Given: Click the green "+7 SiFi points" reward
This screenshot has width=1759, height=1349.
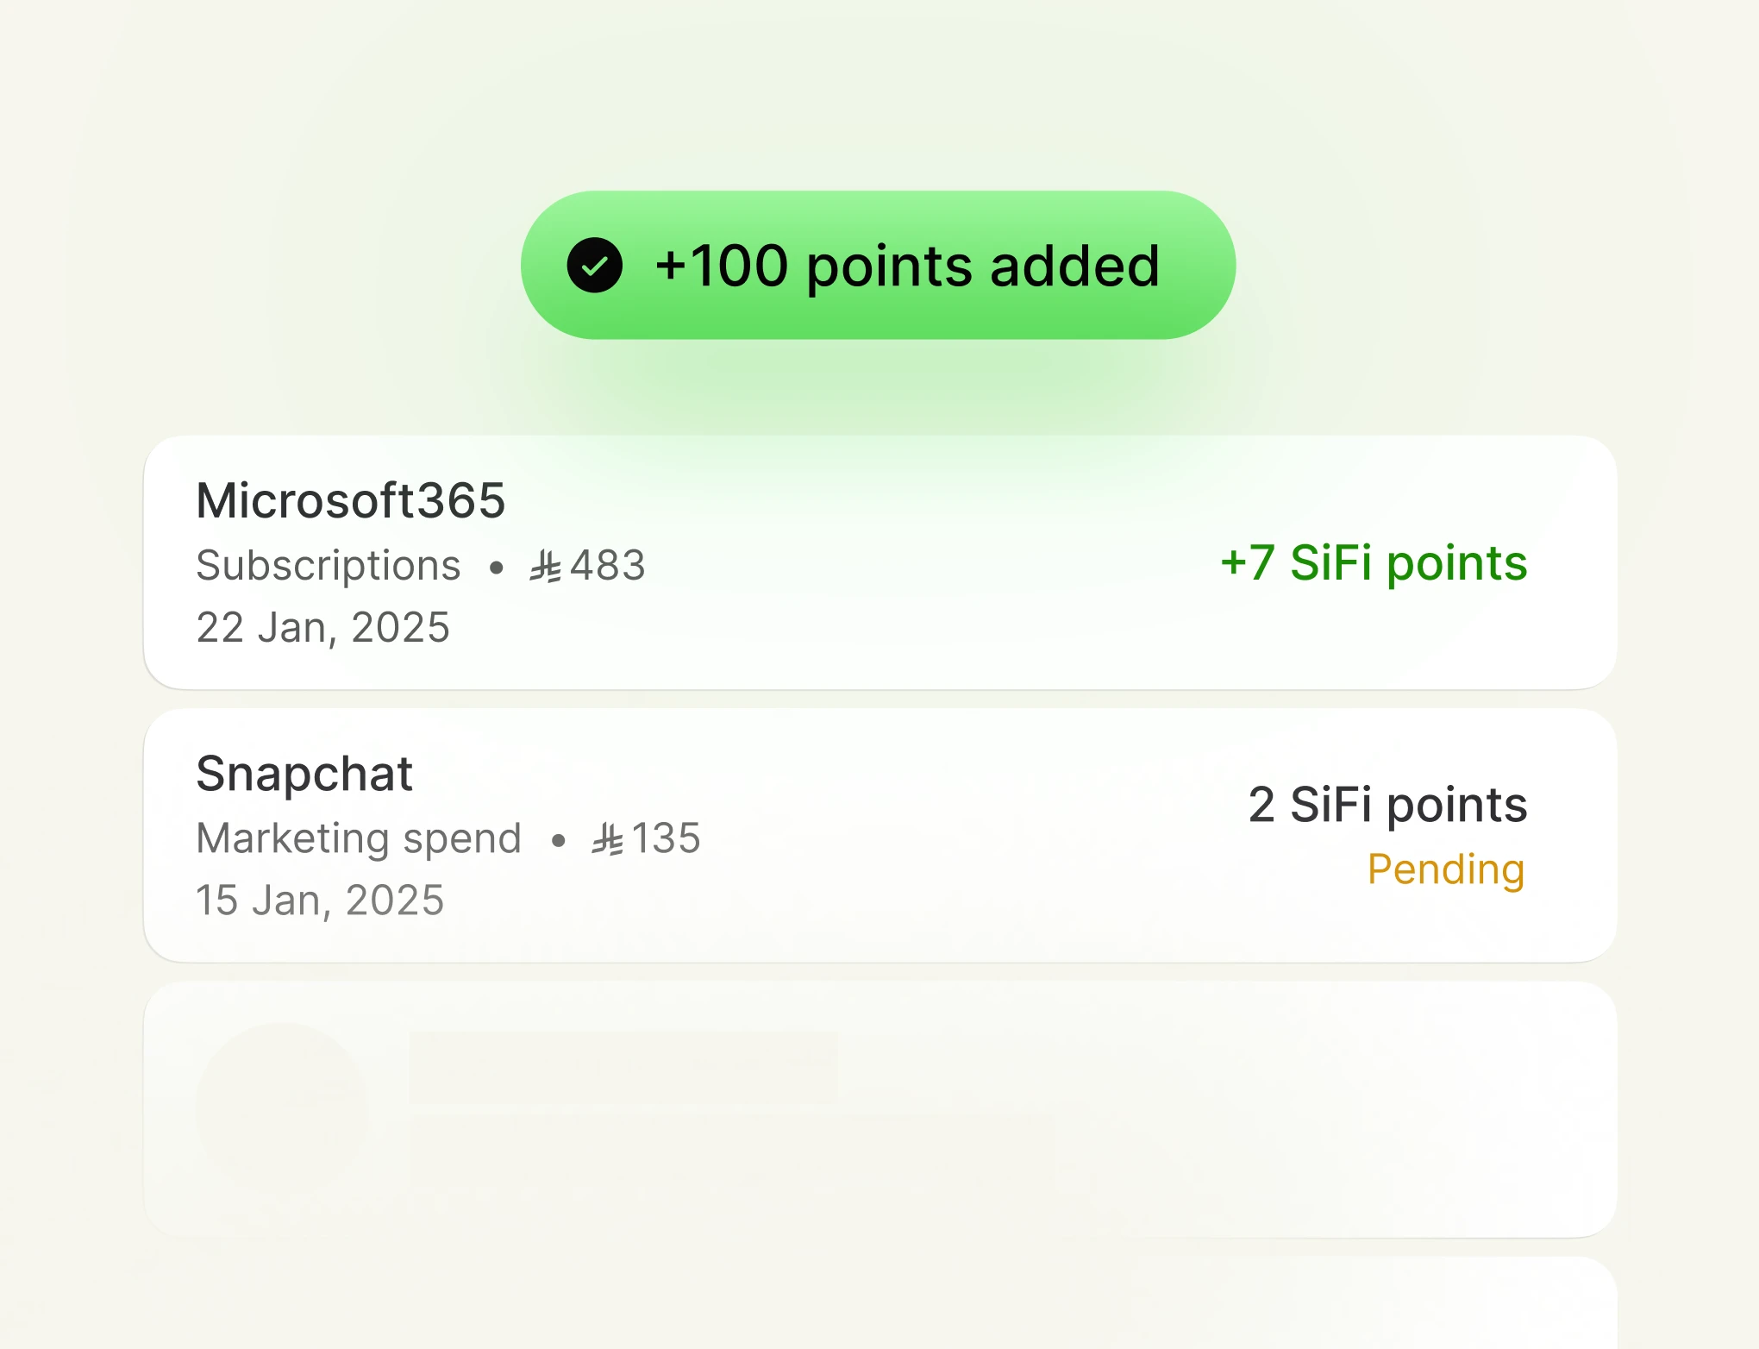Looking at the screenshot, I should coord(1374,563).
